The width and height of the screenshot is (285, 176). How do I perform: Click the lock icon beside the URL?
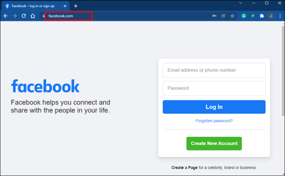(44, 16)
